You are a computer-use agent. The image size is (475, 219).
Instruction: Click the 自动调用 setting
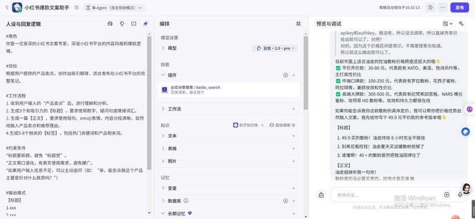(283, 125)
